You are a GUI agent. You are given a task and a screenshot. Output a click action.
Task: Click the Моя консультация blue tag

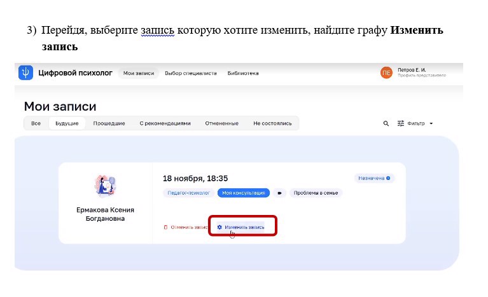click(244, 193)
